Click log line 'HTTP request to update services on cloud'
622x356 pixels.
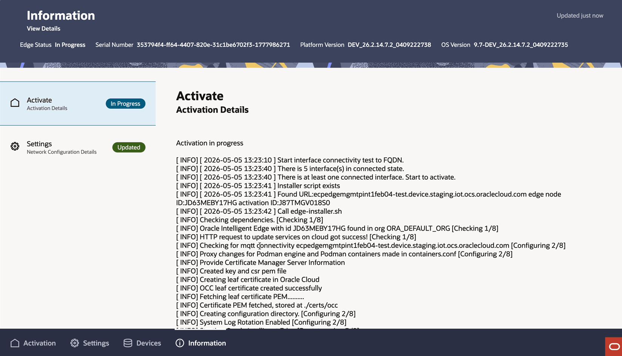[x=296, y=237]
